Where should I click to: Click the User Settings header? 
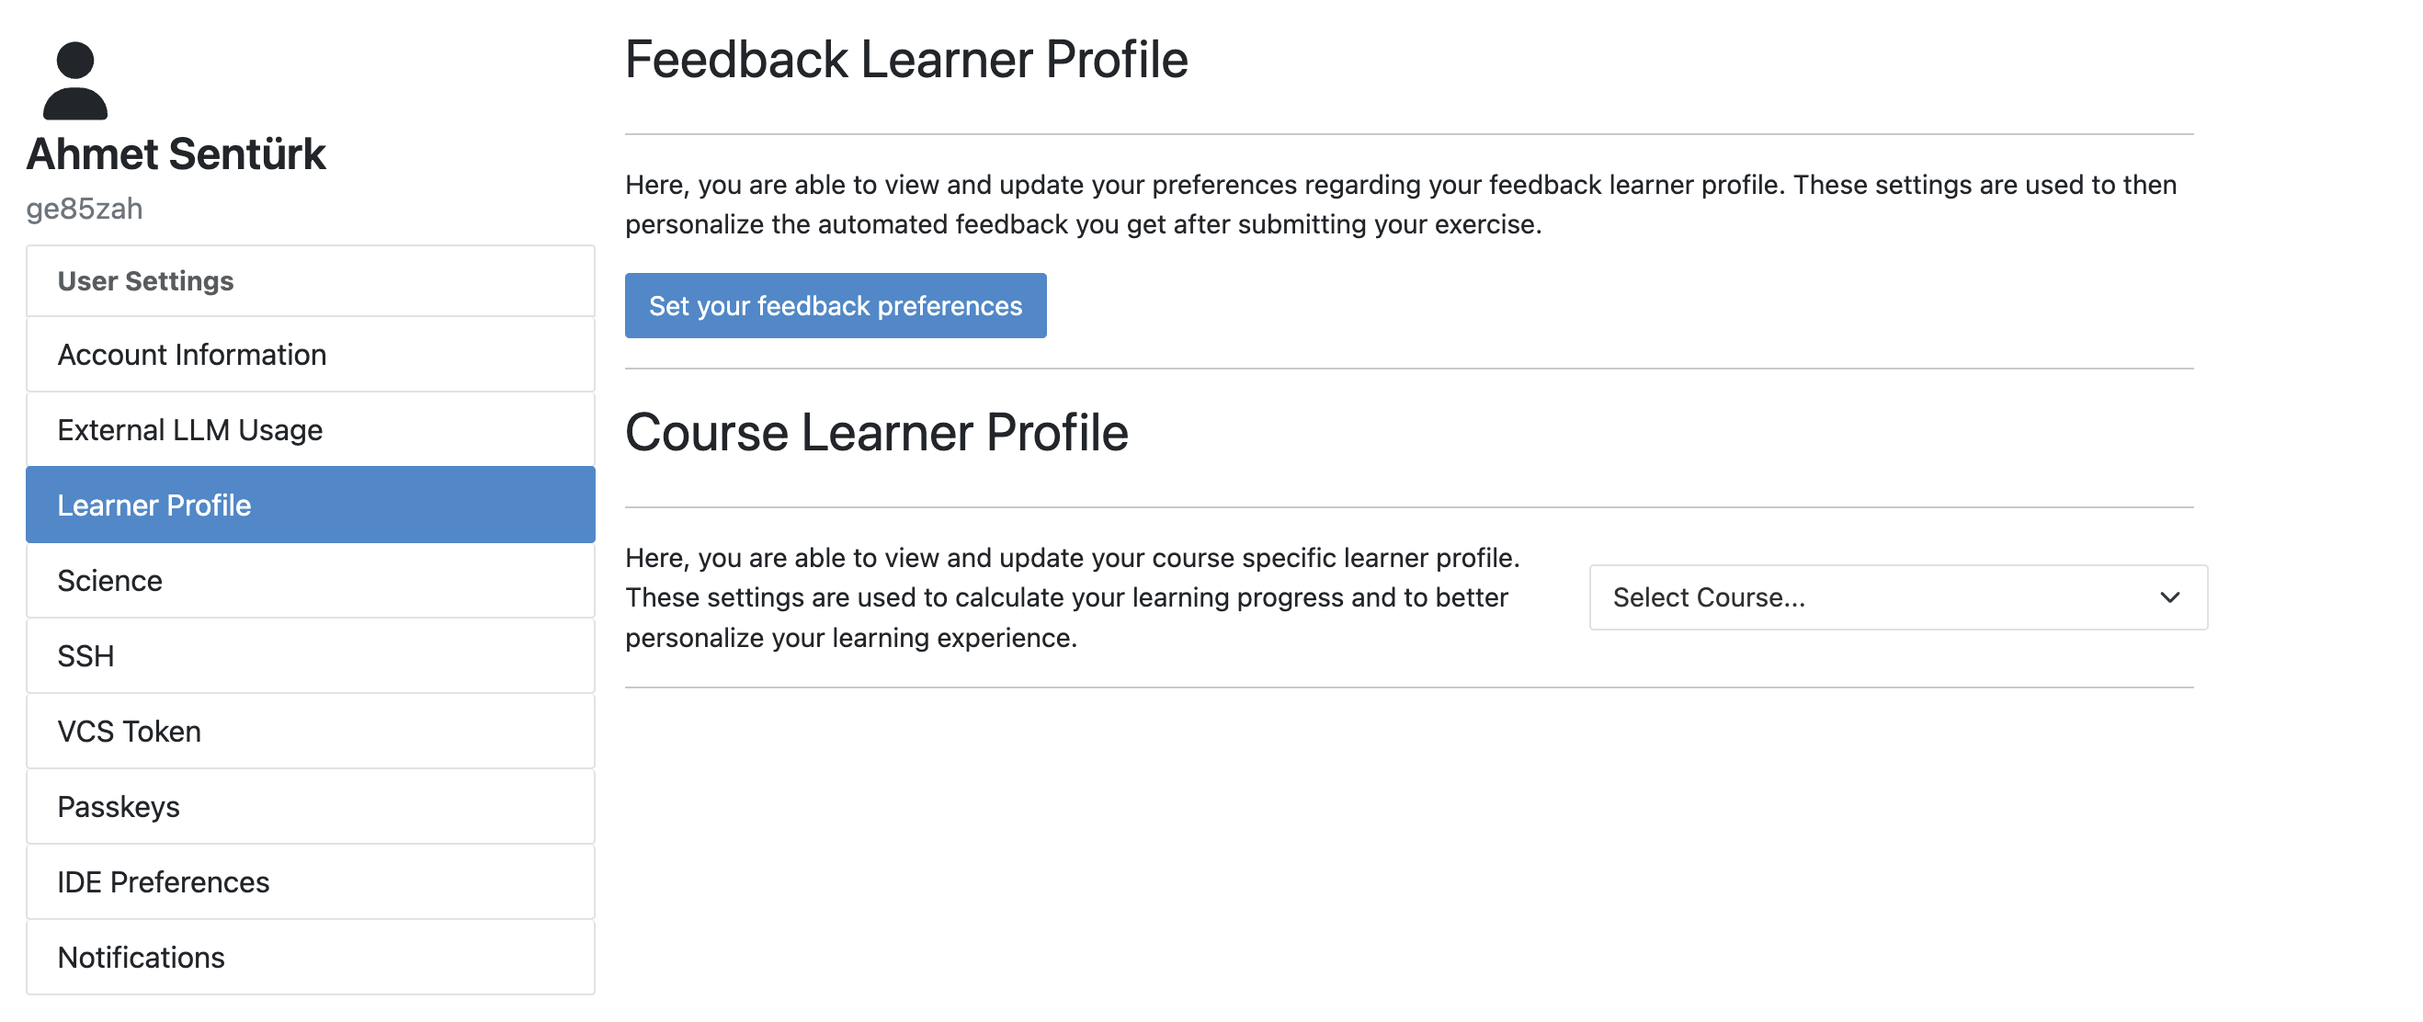[x=146, y=281]
